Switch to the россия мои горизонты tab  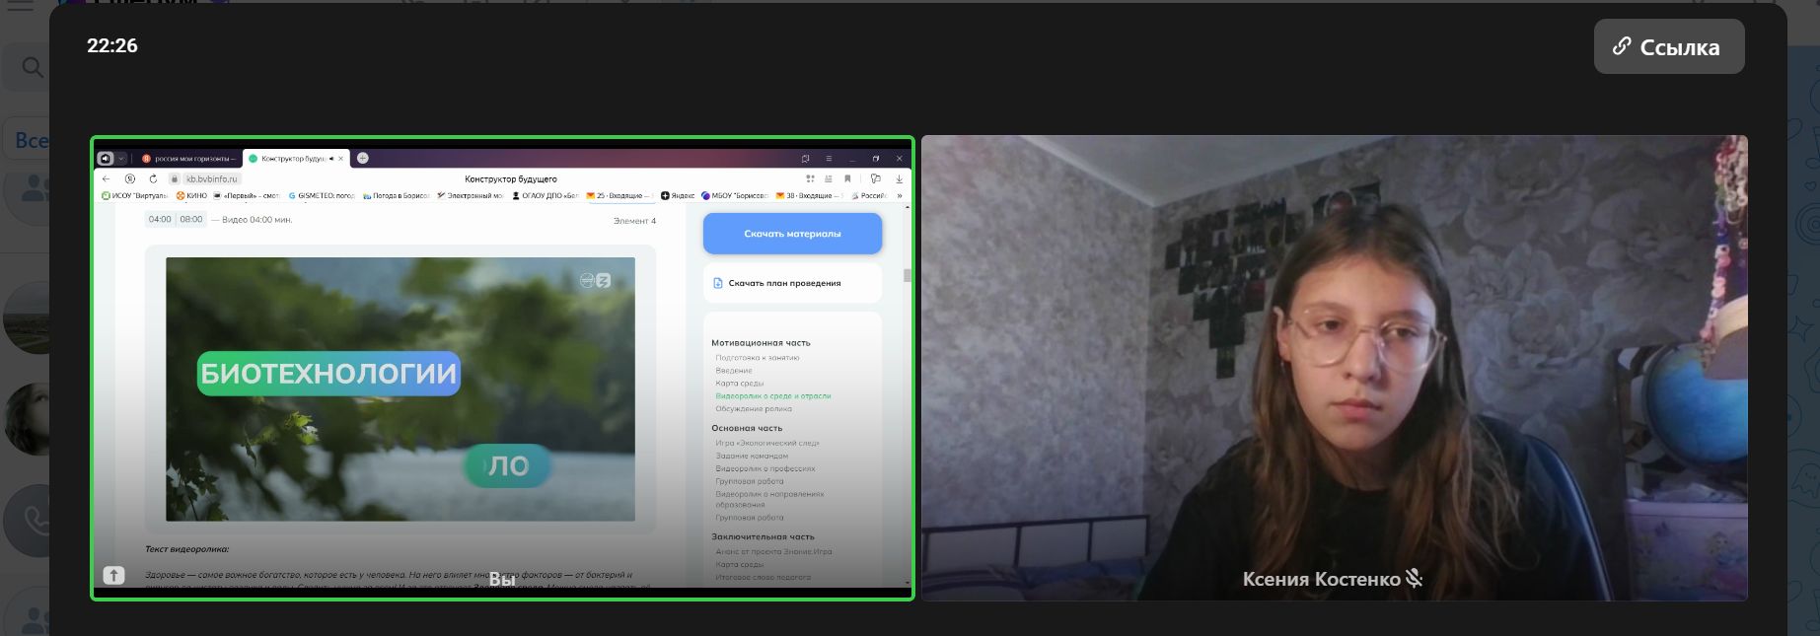click(x=187, y=158)
